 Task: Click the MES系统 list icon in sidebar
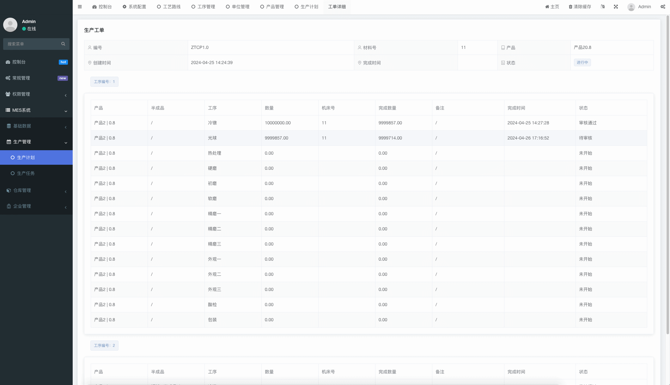click(8, 110)
